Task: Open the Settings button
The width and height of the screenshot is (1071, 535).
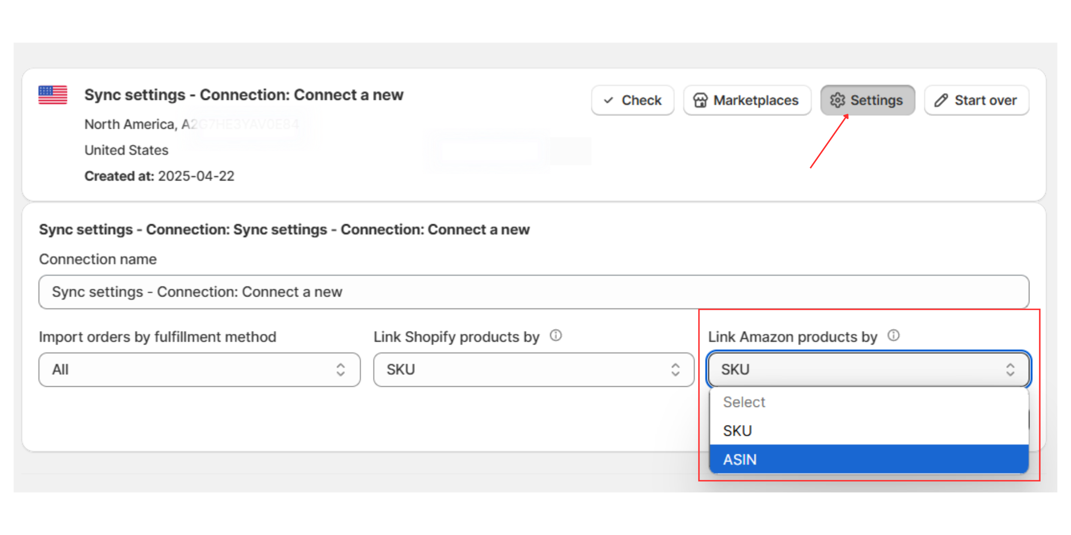Action: coord(868,100)
